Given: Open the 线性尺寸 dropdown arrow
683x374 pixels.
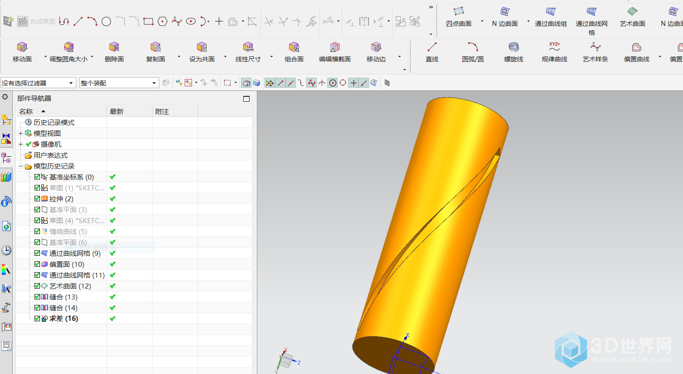Looking at the screenshot, I should [x=271, y=57].
